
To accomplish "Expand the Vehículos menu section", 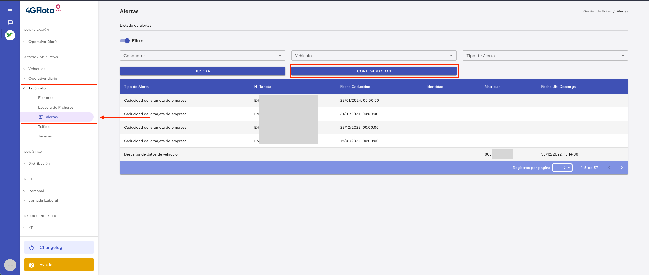I will click(x=37, y=69).
